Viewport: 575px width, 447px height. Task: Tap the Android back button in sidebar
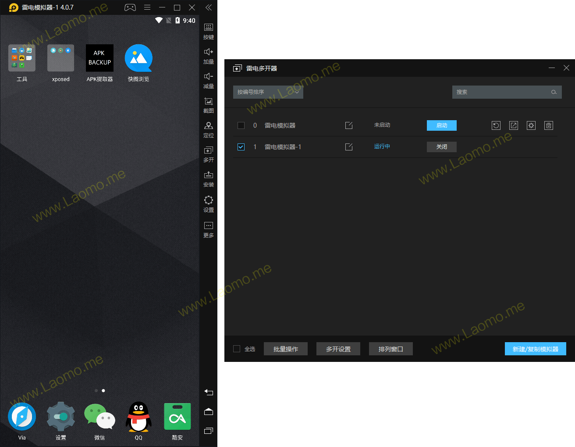click(x=209, y=392)
